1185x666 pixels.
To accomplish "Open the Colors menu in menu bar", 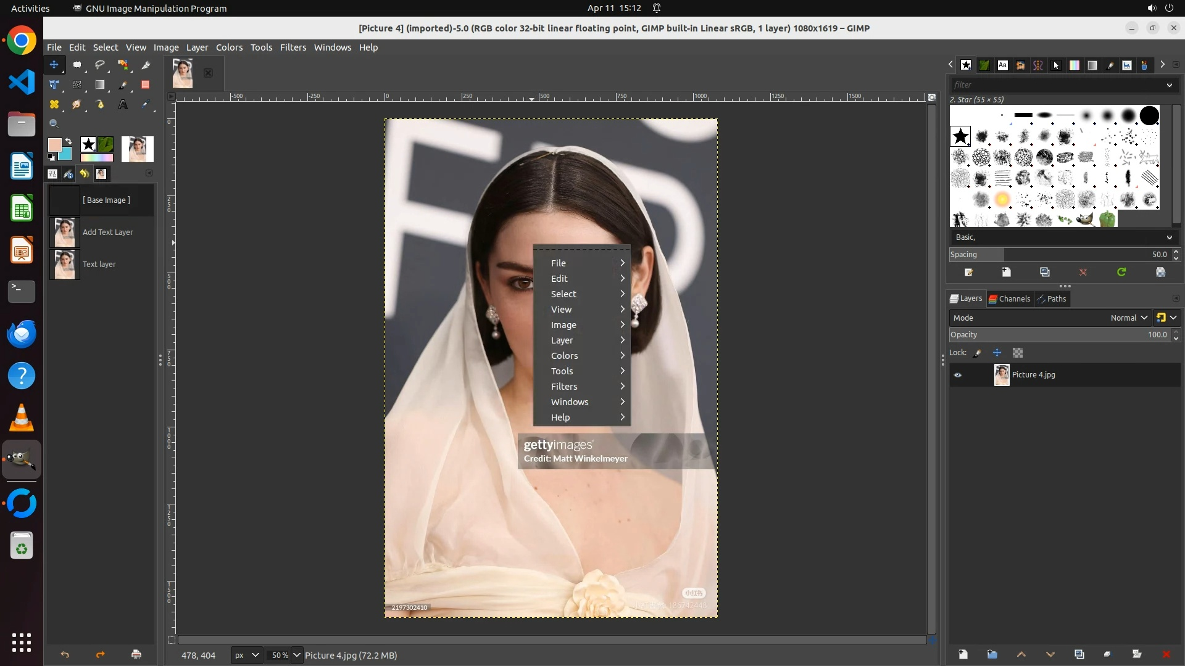I will pos(229,47).
